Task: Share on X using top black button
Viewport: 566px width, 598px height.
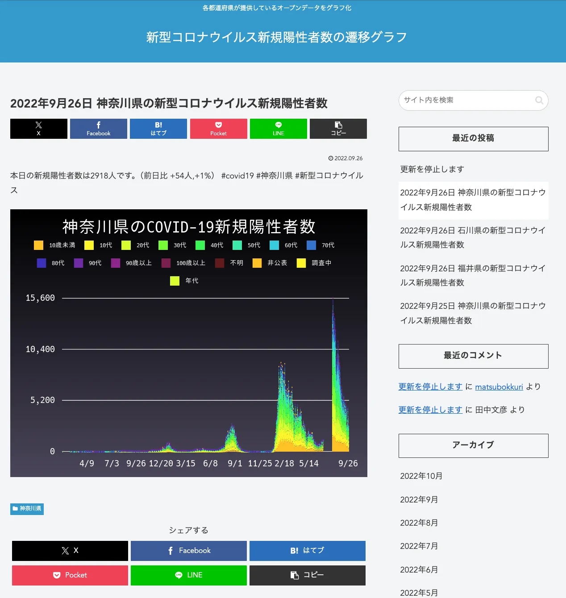Action: 39,129
